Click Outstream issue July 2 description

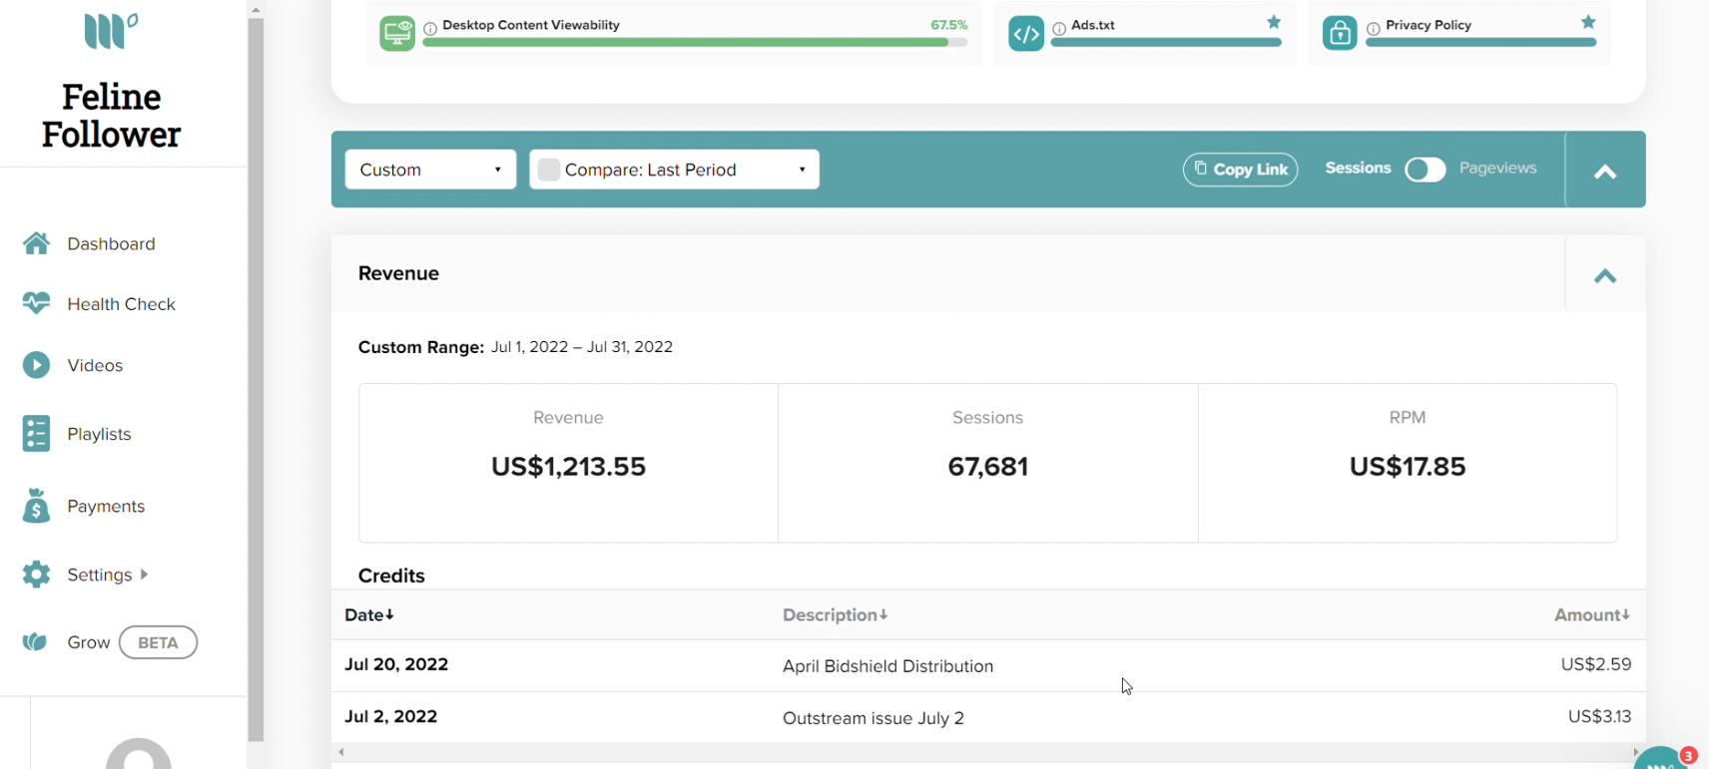coord(873,718)
